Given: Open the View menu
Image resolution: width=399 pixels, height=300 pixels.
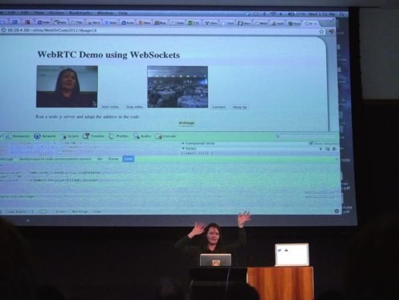Looking at the screenshot, I should 39,13.
